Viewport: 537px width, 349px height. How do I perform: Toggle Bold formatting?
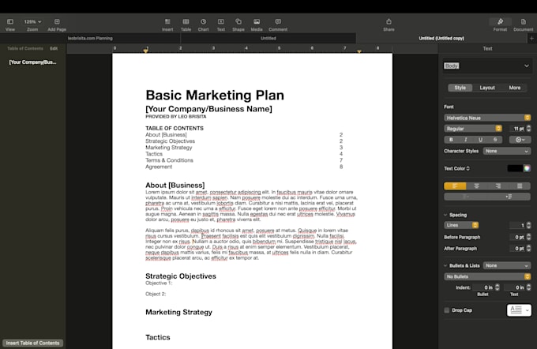click(x=451, y=140)
